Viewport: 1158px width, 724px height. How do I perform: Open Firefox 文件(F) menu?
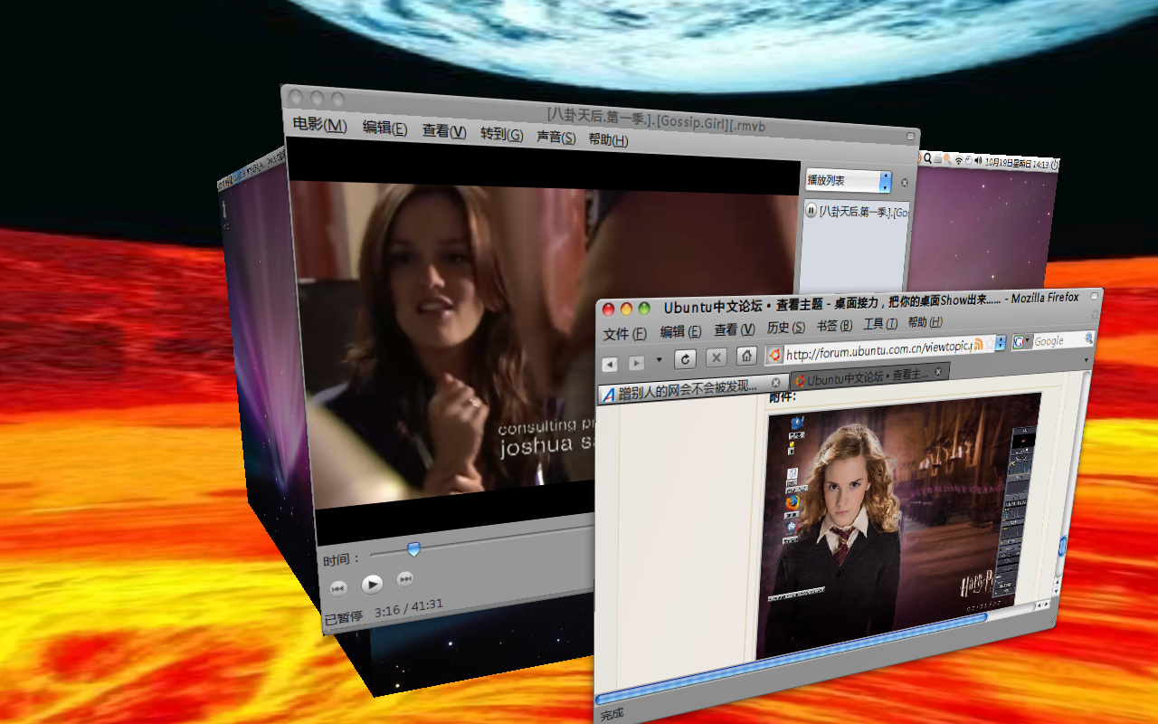624,334
